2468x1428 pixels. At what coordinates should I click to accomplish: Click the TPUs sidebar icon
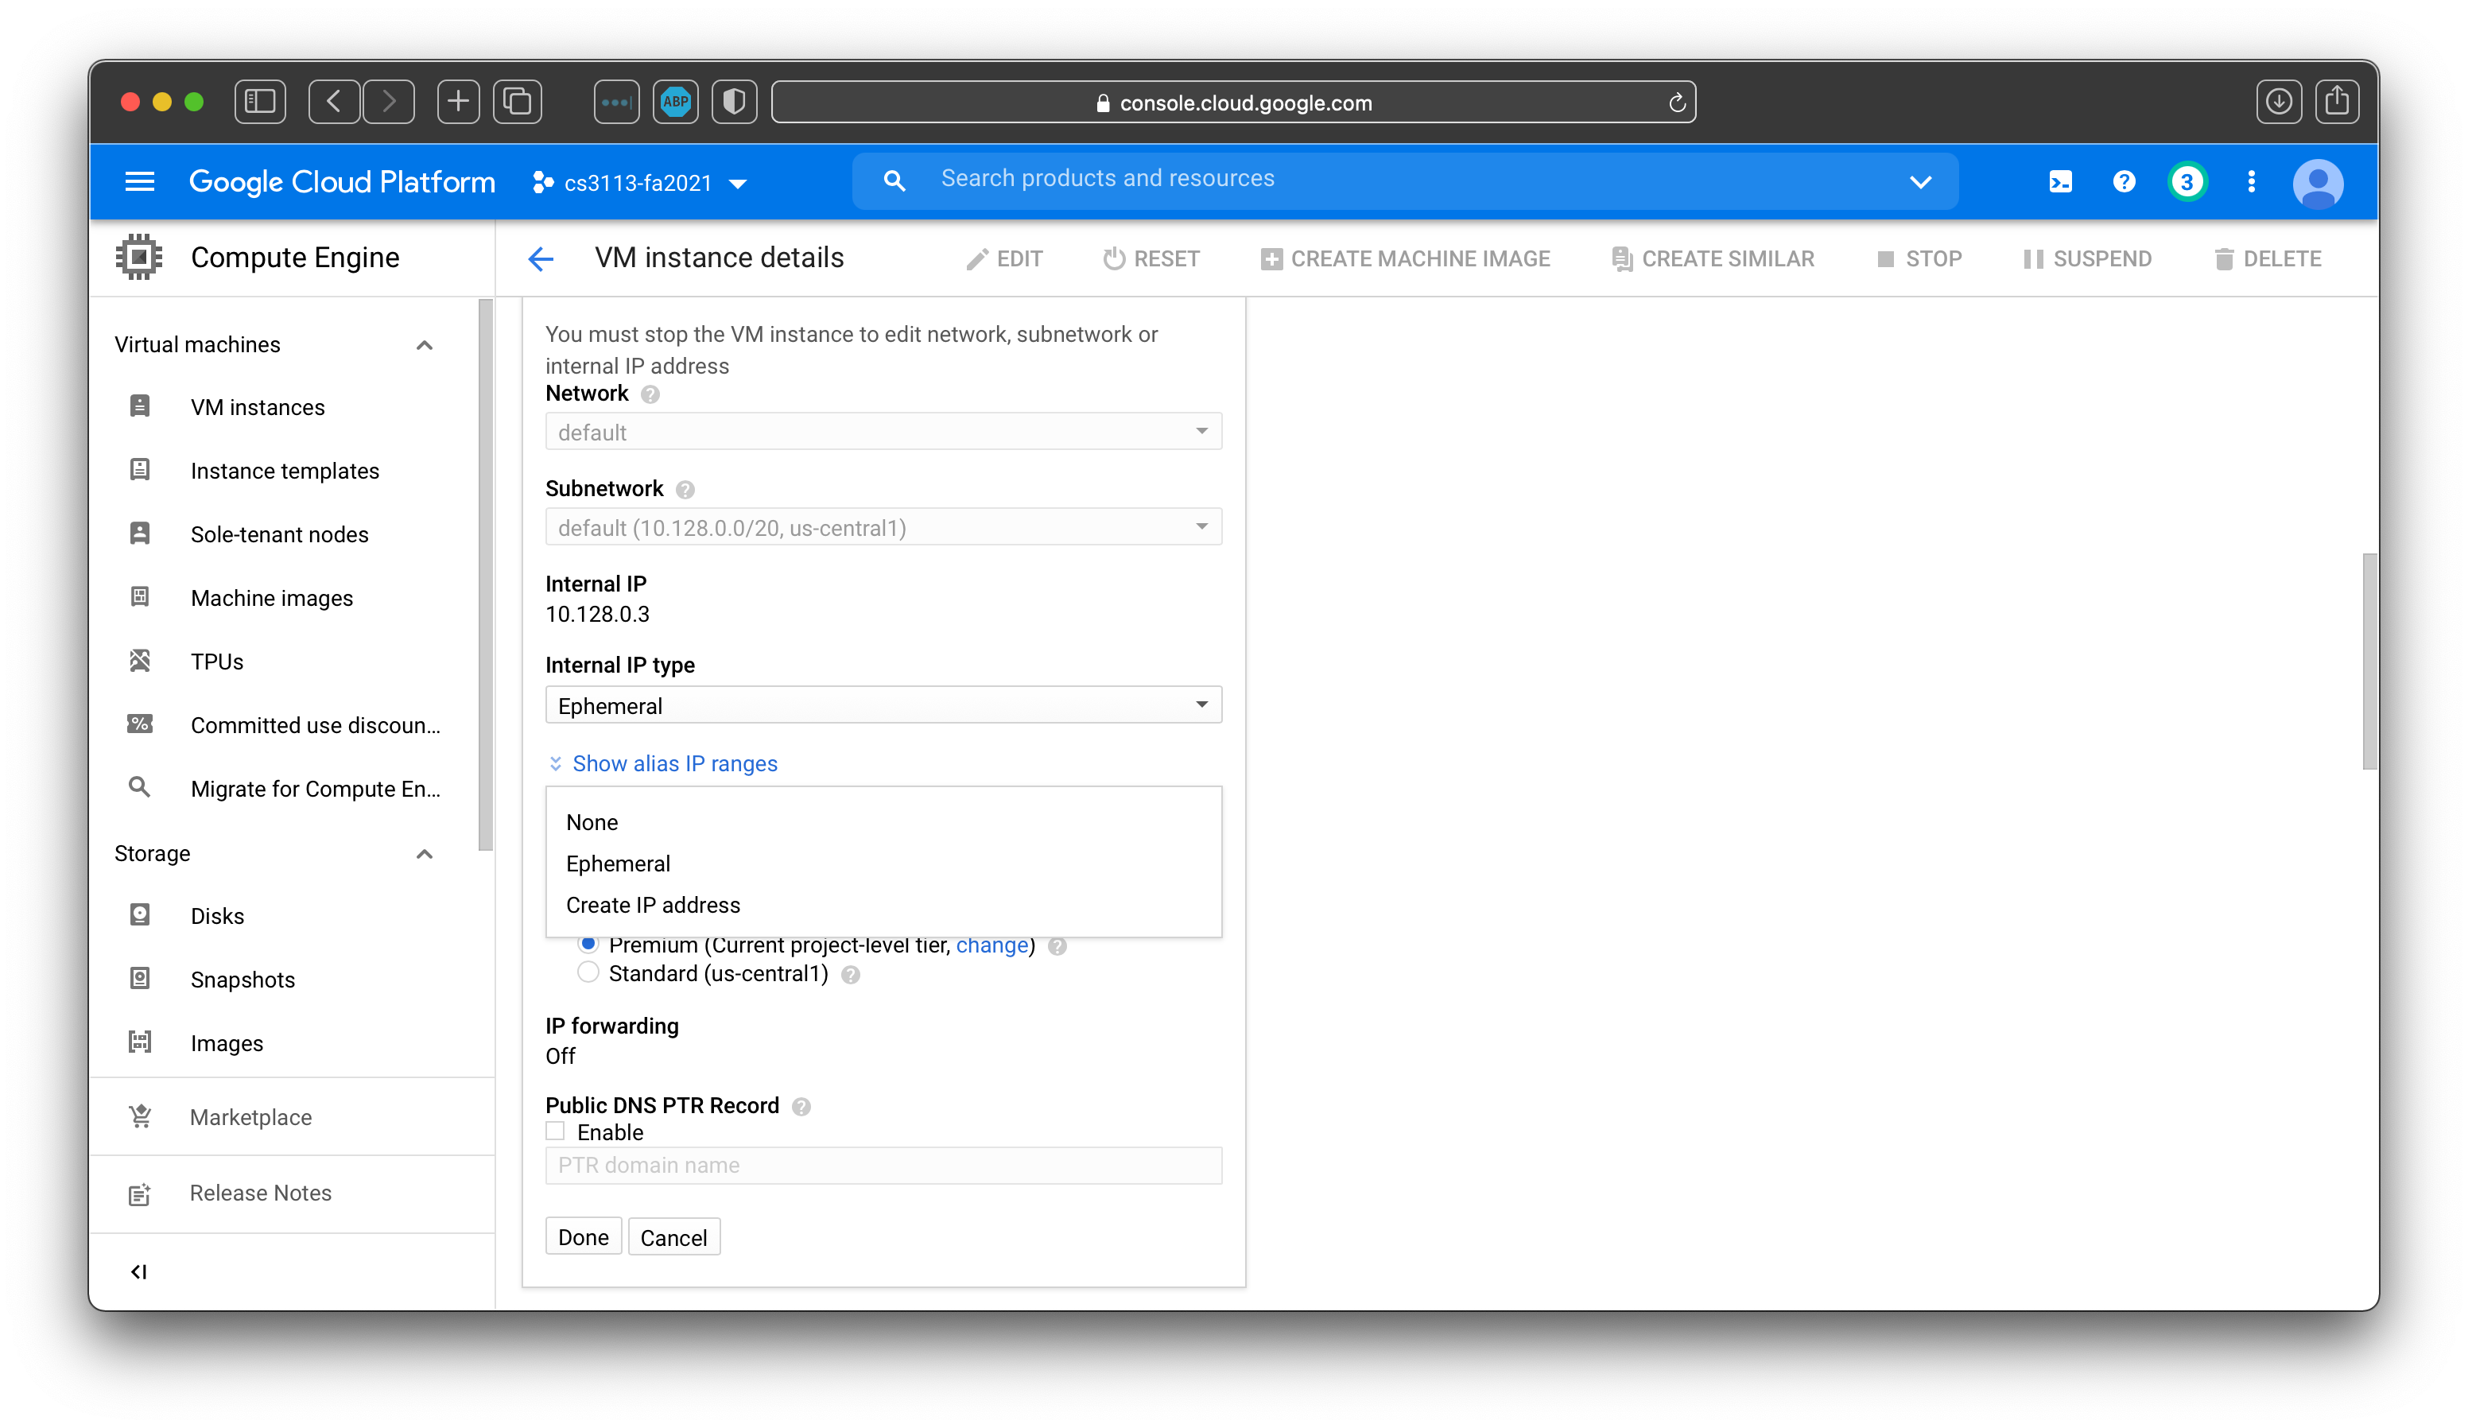click(x=139, y=661)
